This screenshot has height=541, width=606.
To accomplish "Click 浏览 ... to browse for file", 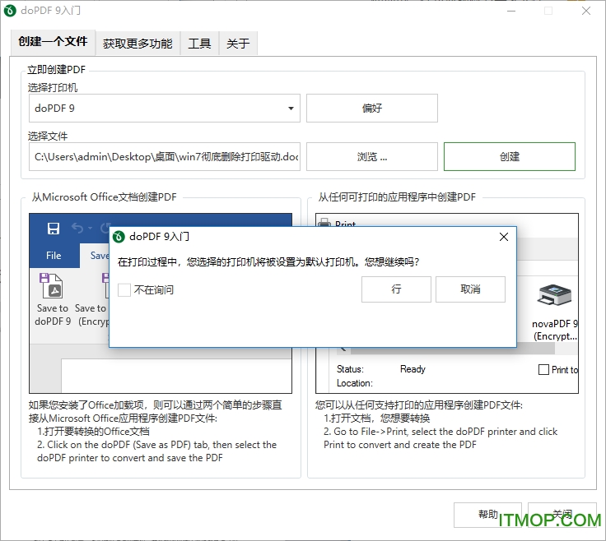I will [372, 157].
